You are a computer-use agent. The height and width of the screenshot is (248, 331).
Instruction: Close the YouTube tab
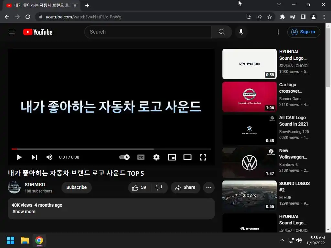tap(75, 6)
